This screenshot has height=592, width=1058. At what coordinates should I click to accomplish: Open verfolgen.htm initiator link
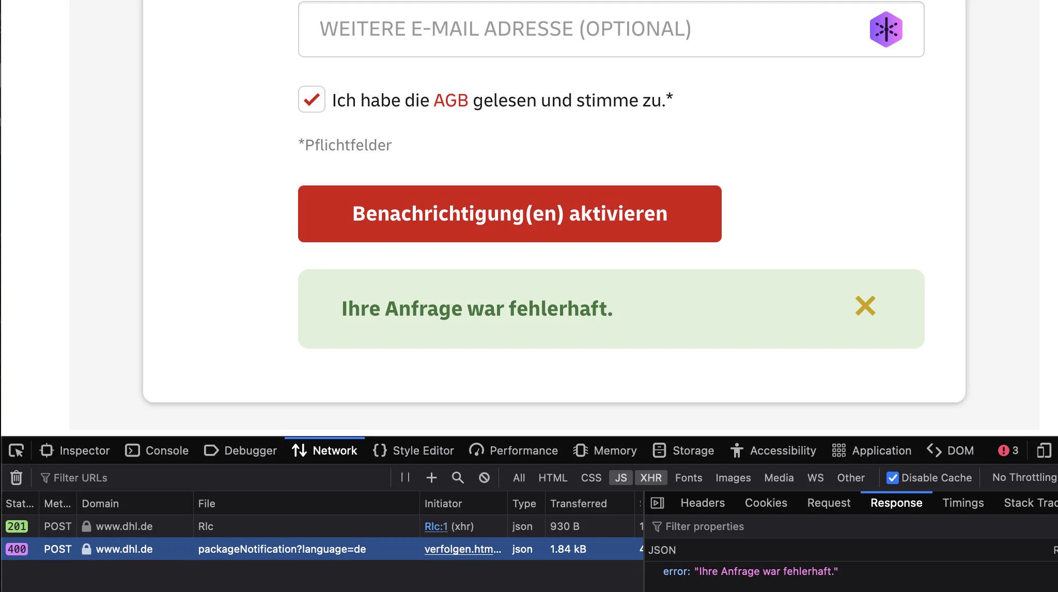coord(462,549)
